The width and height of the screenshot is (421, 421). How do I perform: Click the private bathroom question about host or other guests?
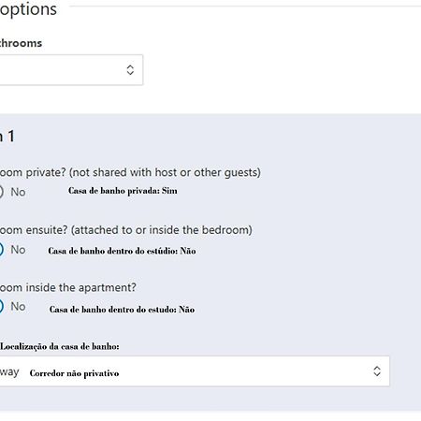130,172
